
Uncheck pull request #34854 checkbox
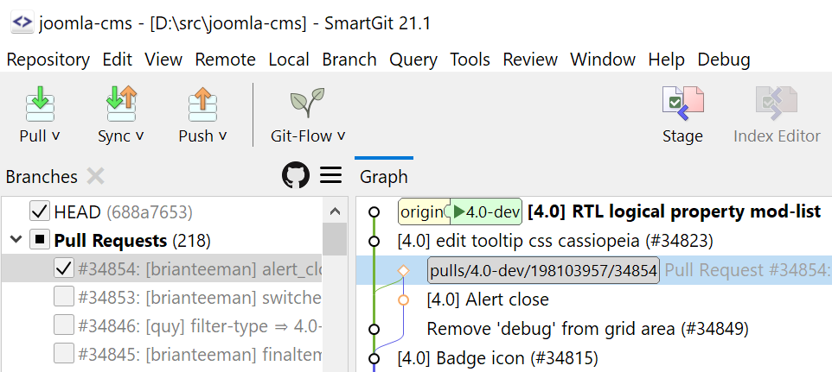click(x=63, y=269)
